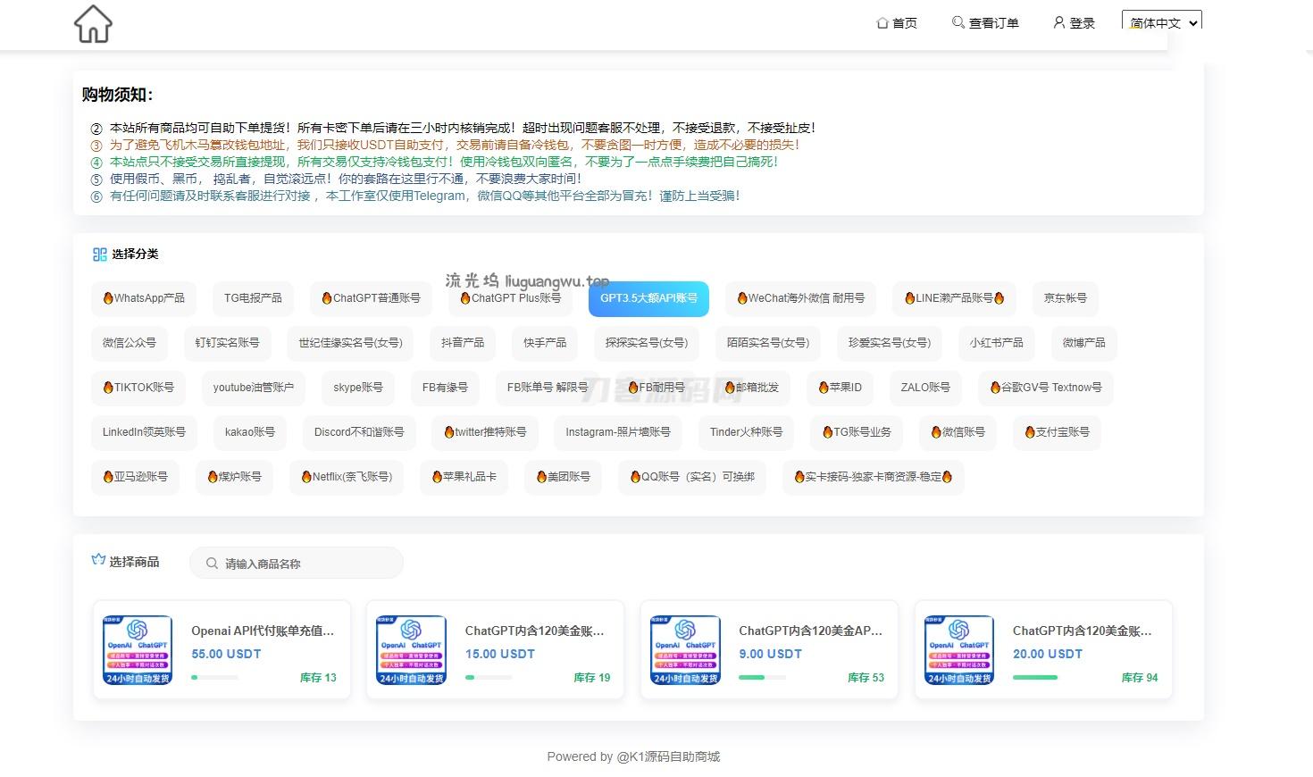The width and height of the screenshot is (1313, 777).
Task: Open the 简体中文 language dropdown
Action: click(x=1160, y=21)
